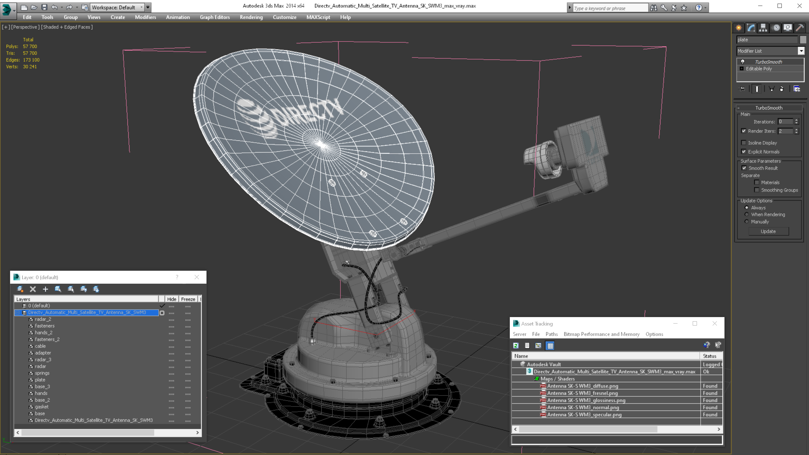Click the Pin Stack icon
Screen dimensions: 809x455
742,89
